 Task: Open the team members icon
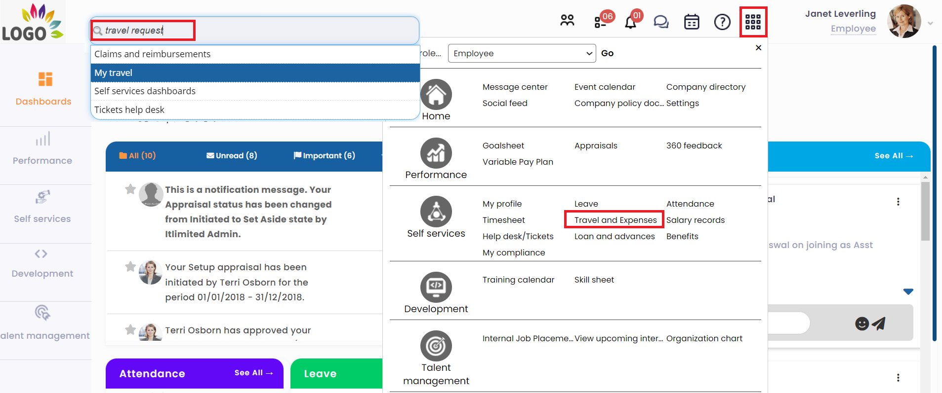pyautogui.click(x=567, y=21)
